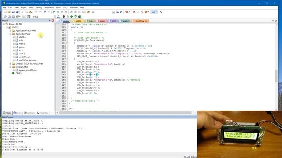The image size is (282, 158).
Task: Click the editor tab list dropdown arrow
Action: [x=273, y=21]
